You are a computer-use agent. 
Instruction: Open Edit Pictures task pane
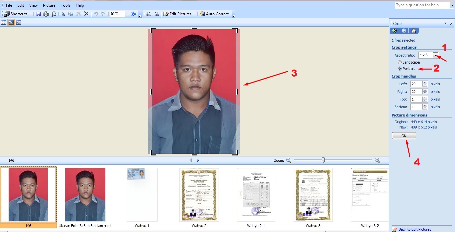click(179, 14)
